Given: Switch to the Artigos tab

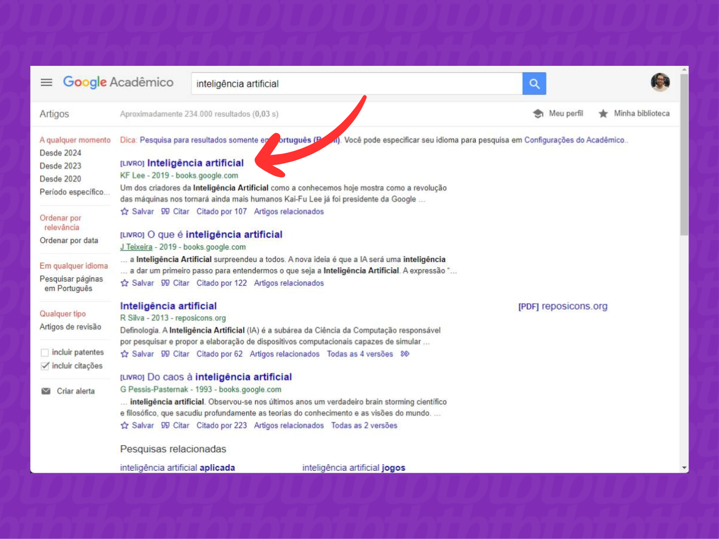Looking at the screenshot, I should (x=54, y=114).
